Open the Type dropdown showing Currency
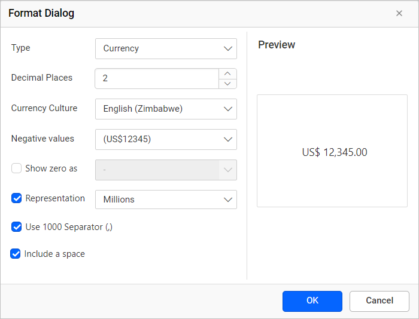 (166, 48)
